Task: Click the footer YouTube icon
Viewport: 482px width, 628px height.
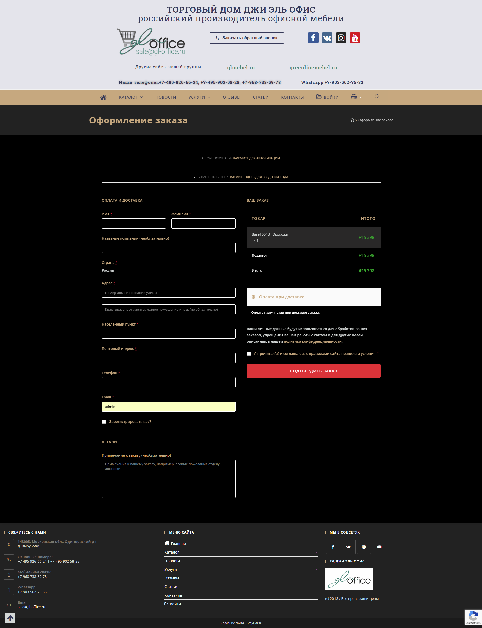Action: (x=379, y=547)
